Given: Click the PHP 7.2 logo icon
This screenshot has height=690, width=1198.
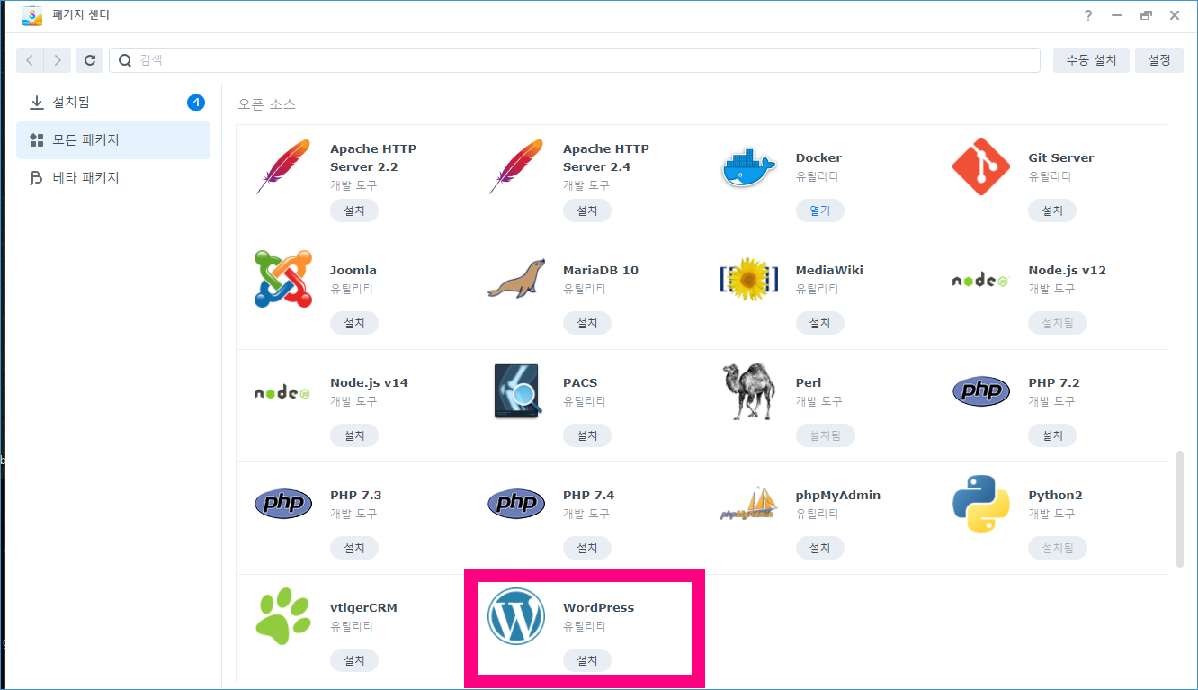Looking at the screenshot, I should click(x=981, y=391).
